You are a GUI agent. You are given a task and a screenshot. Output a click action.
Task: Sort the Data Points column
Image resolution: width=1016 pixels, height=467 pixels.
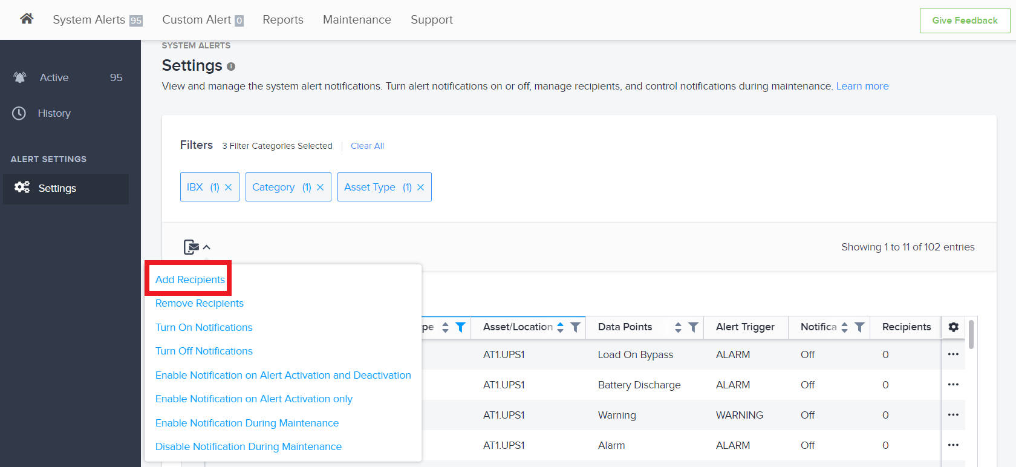click(678, 327)
